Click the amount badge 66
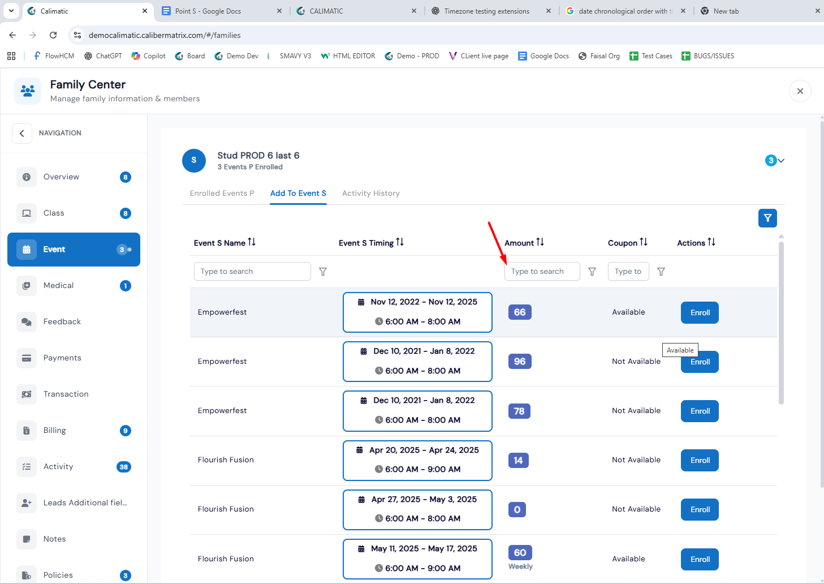Viewport: 824px width, 584px height. 520,312
